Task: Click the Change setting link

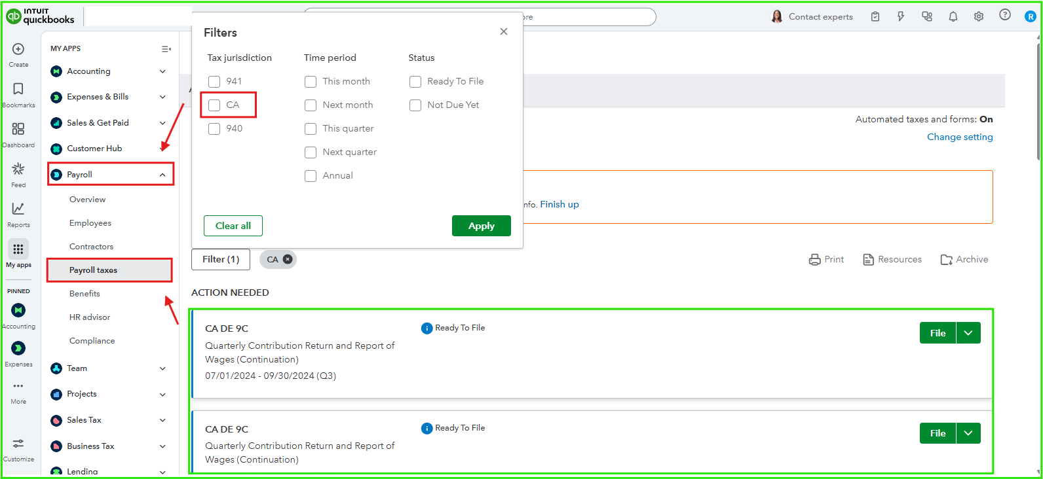Action: [x=960, y=137]
